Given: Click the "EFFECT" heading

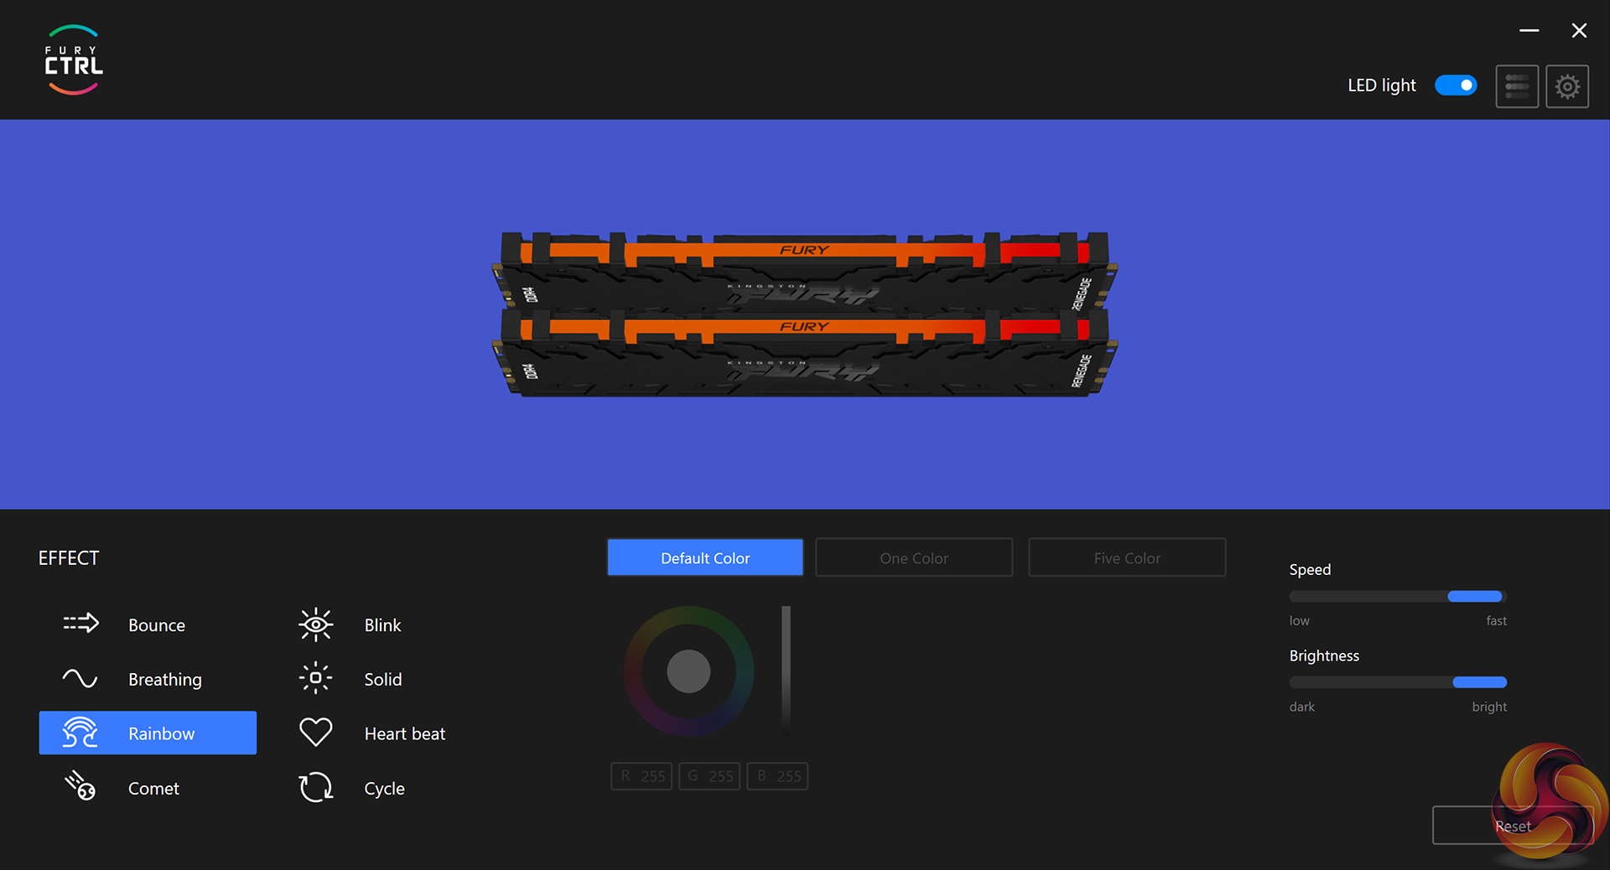Looking at the screenshot, I should click(x=69, y=558).
